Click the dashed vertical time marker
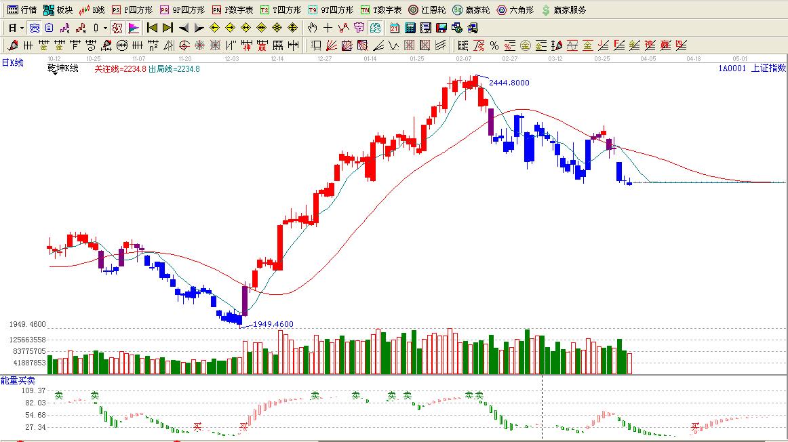Screen dimensions: 788x442 (x=542, y=407)
